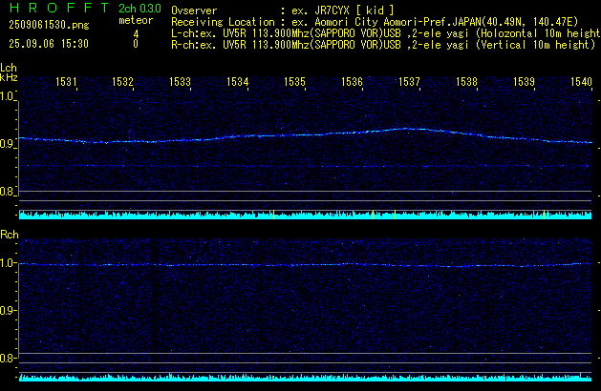This screenshot has height=391, width=601.
Task: Click the 1537 time axis label
Action: point(409,82)
